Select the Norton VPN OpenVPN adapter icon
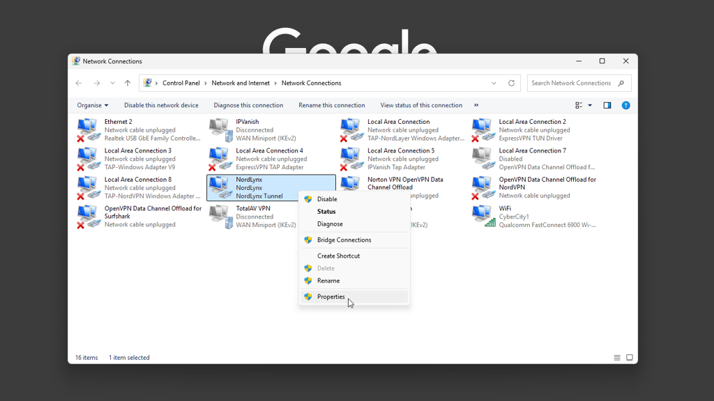714x401 pixels. [351, 183]
